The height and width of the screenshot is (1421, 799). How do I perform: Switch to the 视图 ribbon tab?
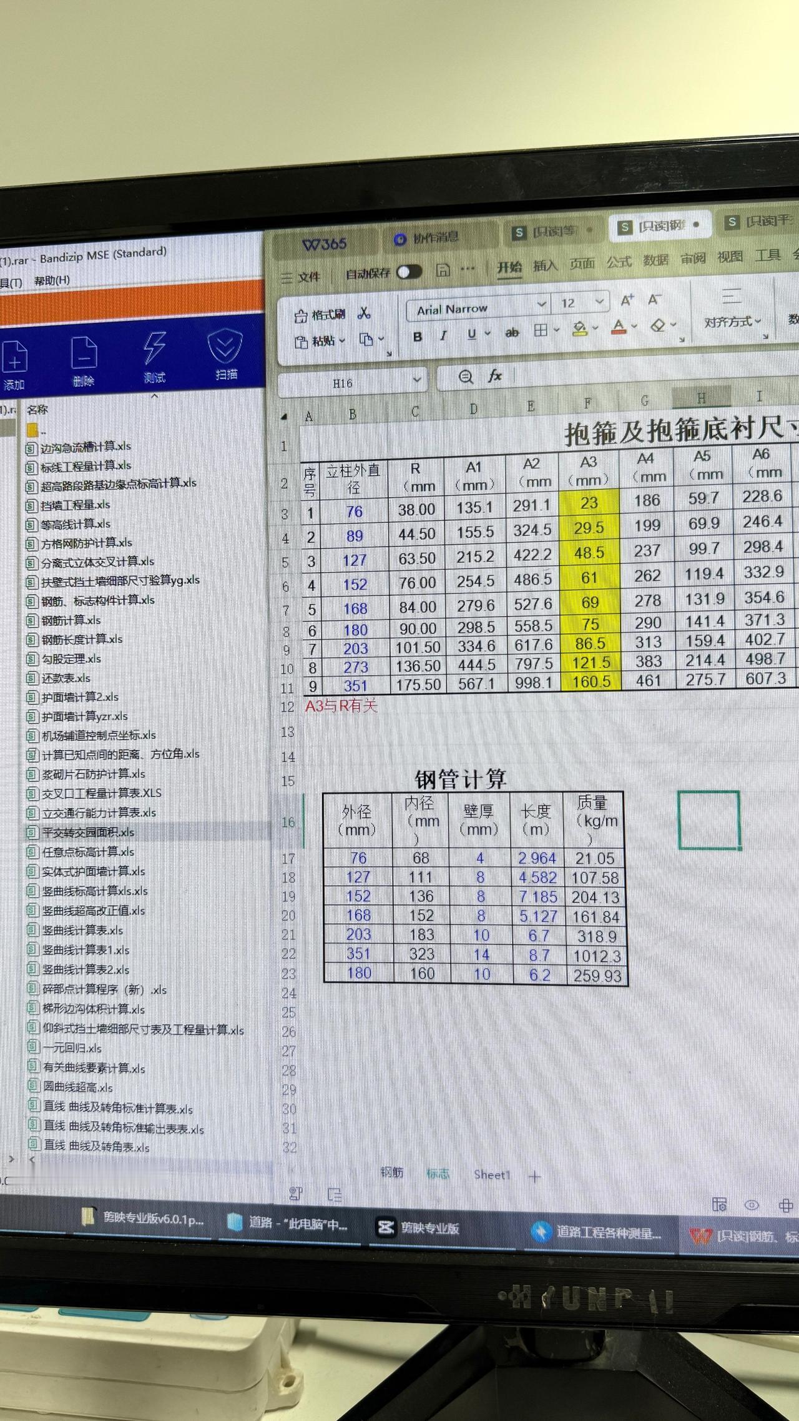coord(730,256)
